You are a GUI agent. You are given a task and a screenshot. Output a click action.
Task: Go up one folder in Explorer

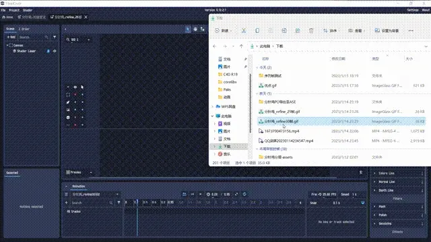click(x=241, y=46)
